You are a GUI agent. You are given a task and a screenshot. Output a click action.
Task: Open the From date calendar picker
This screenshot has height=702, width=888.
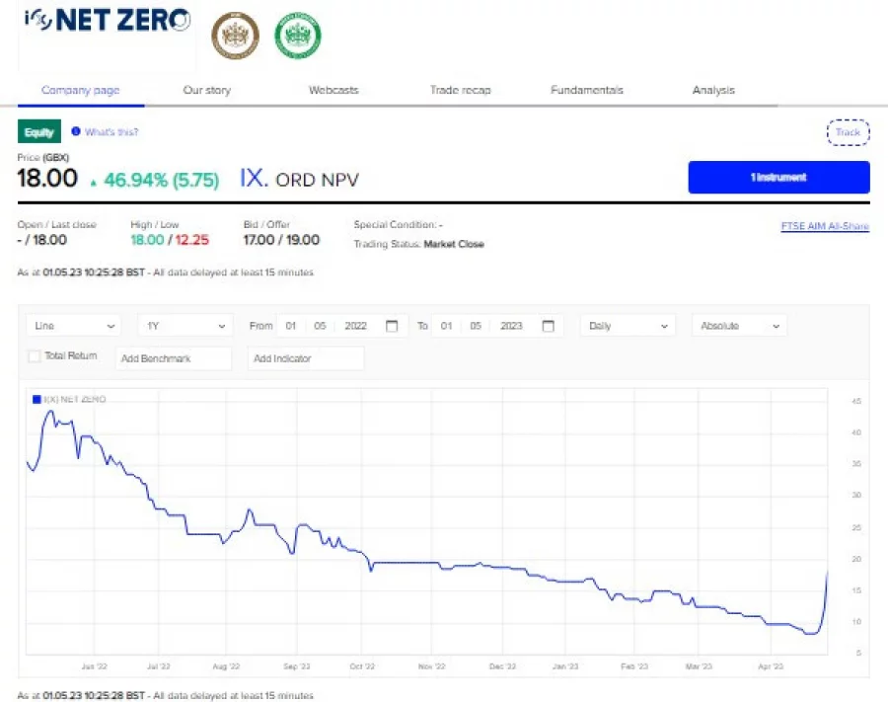(392, 325)
